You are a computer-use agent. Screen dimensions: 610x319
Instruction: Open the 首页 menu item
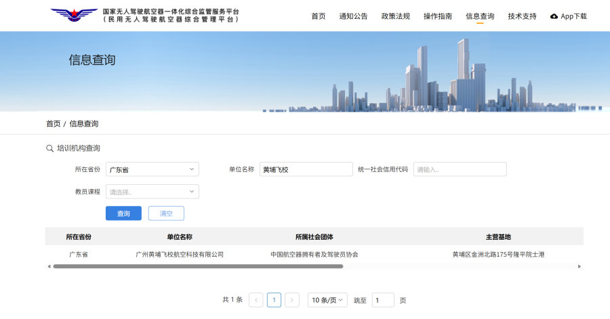click(x=319, y=16)
